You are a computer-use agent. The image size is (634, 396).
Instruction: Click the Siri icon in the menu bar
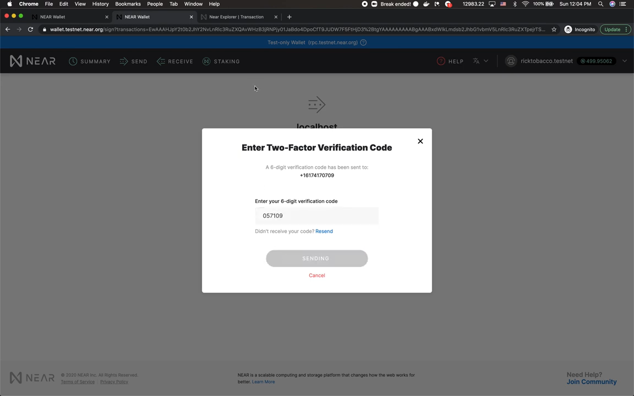(612, 4)
